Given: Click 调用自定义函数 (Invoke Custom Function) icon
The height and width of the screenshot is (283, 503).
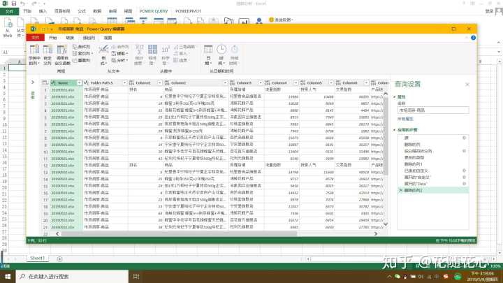Looking at the screenshot, I should click(63, 53).
